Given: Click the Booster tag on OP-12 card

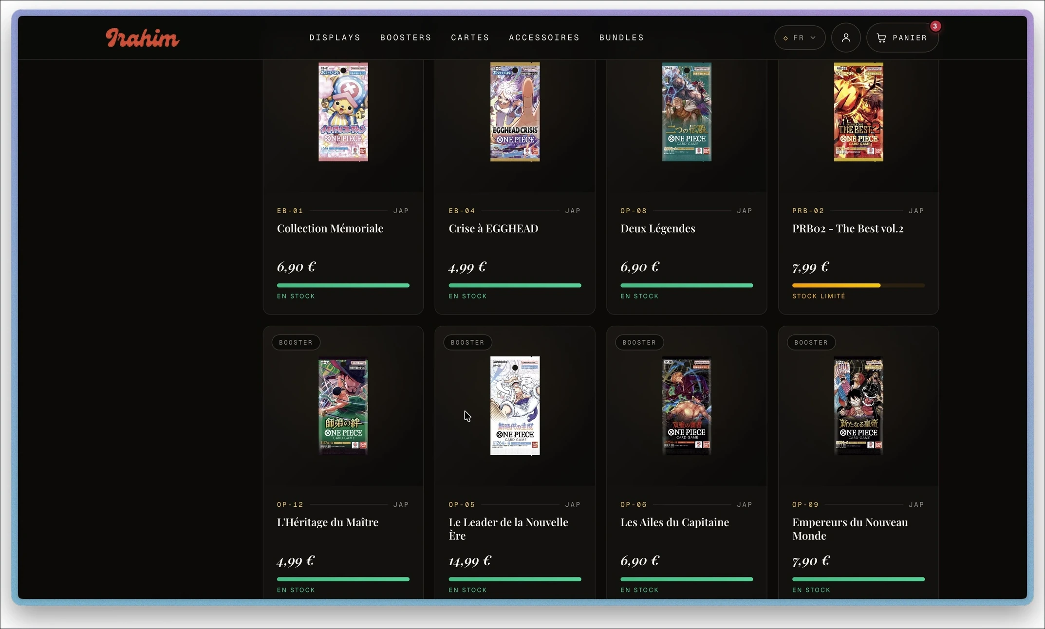Looking at the screenshot, I should tap(296, 342).
